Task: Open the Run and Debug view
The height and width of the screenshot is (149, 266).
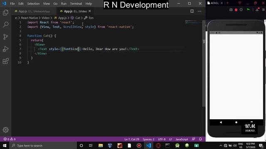Action: [x=5, y=49]
